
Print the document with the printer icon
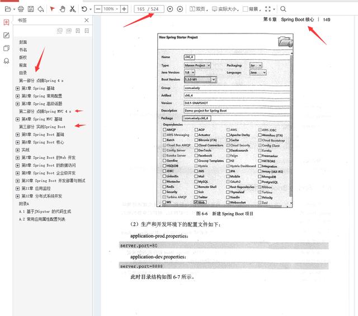(21, 9)
